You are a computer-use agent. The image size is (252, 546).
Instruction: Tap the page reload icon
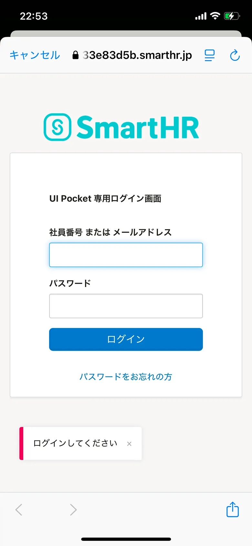[x=235, y=55]
